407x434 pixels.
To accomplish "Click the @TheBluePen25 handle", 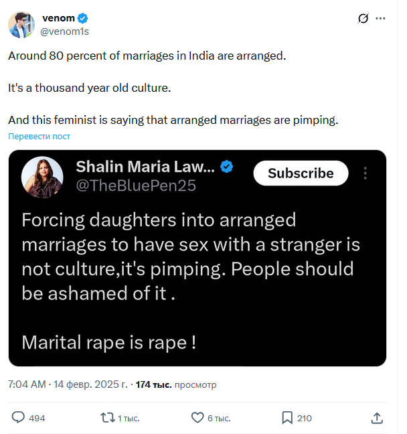I will (x=136, y=186).
